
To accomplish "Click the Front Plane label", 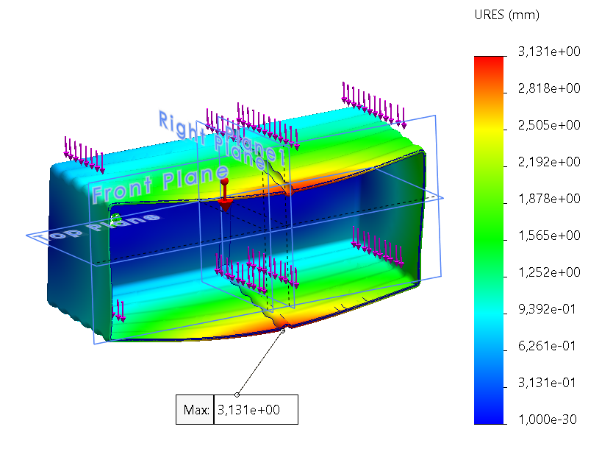I will 159,183.
